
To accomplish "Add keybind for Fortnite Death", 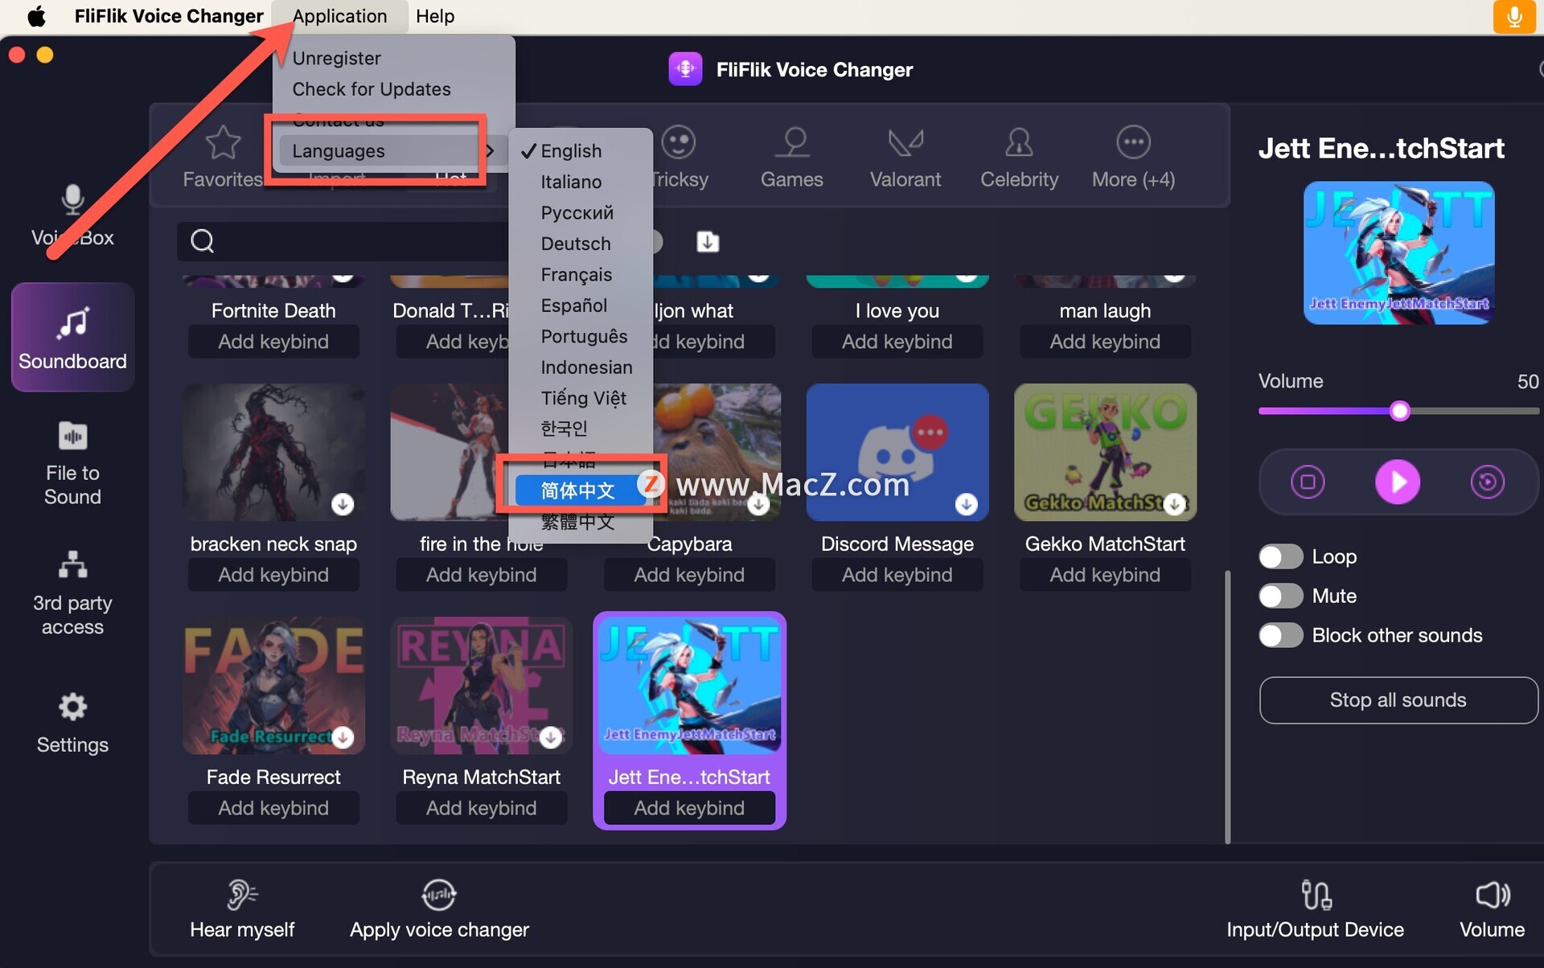I will click(273, 341).
